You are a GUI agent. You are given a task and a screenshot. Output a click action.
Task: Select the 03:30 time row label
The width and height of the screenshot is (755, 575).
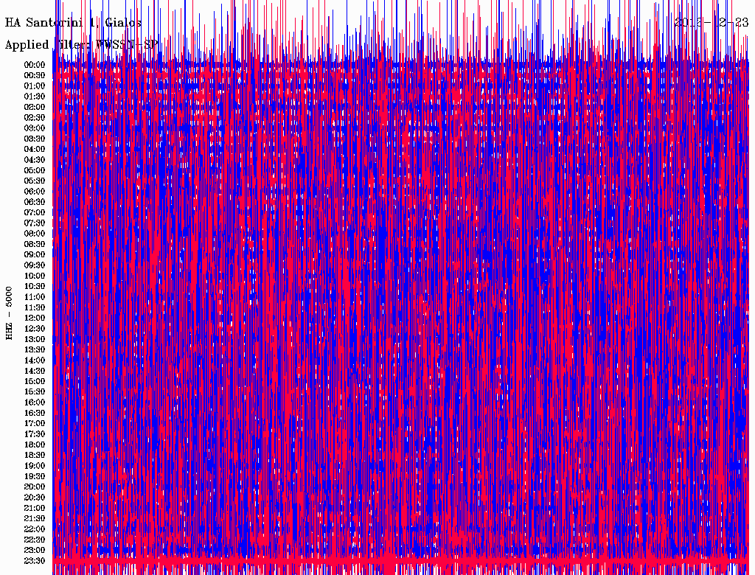[x=35, y=139]
